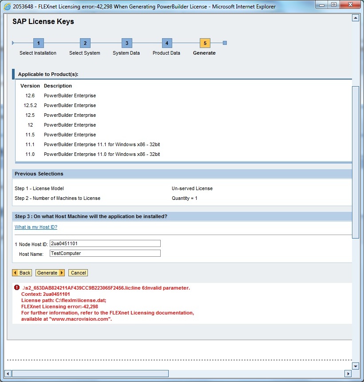Select the version 12 PowerBuilder Enterprise row
Screen dimensions: 364x382
coord(183,125)
